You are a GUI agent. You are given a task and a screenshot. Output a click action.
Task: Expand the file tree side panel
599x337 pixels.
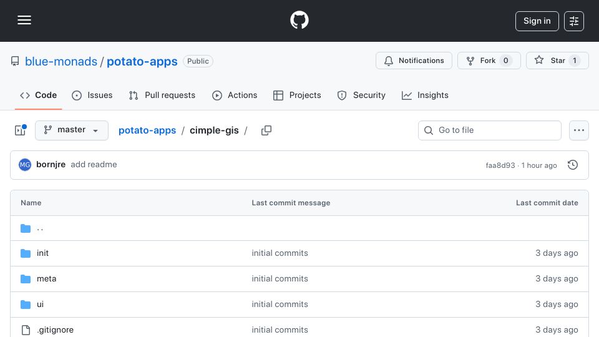[21, 130]
